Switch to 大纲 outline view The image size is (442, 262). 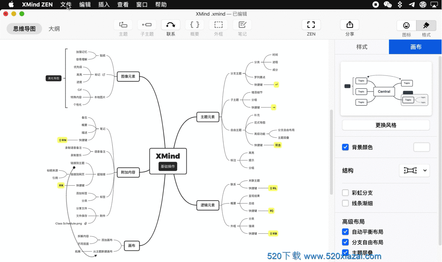54,29
